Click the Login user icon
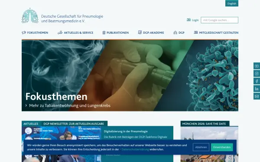 pyautogui.click(x=188, y=20)
